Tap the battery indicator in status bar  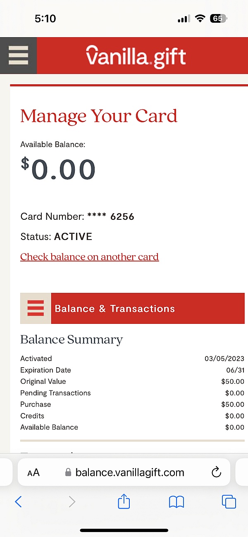pyautogui.click(x=218, y=19)
